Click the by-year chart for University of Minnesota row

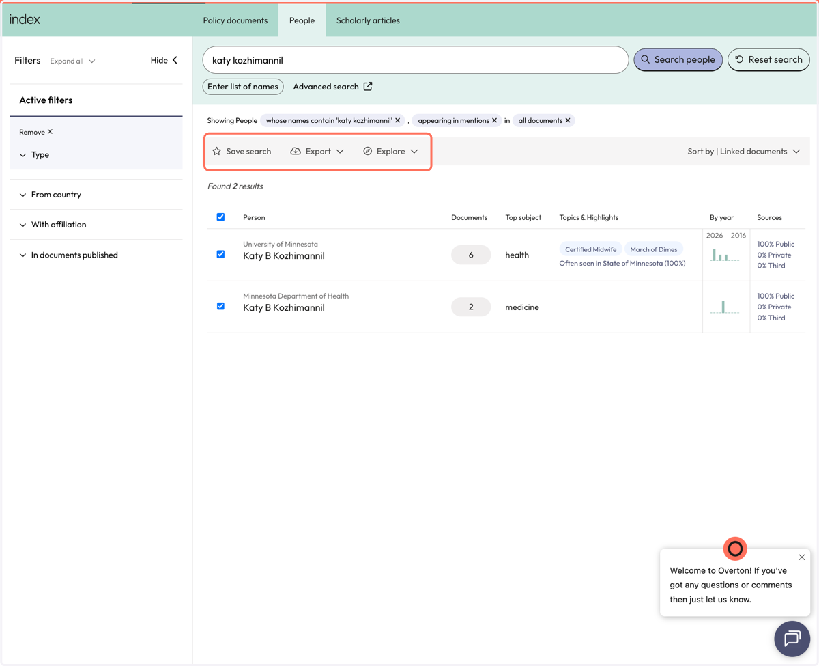[725, 255]
